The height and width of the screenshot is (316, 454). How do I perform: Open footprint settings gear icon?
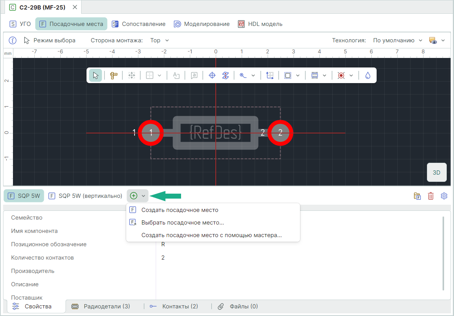click(x=444, y=196)
